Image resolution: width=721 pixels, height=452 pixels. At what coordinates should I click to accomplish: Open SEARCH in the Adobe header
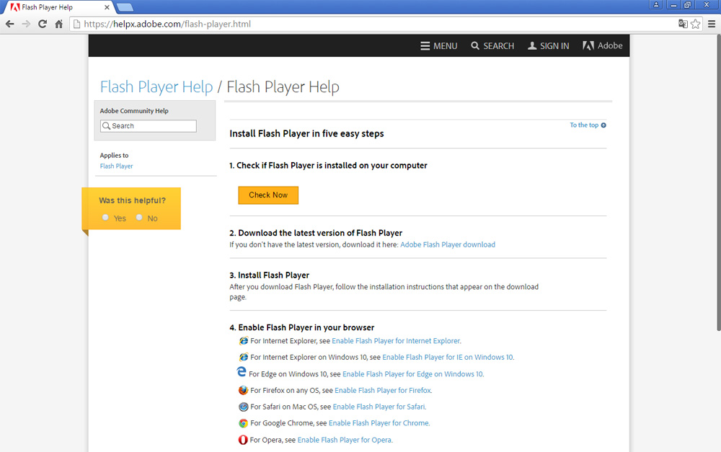(492, 45)
